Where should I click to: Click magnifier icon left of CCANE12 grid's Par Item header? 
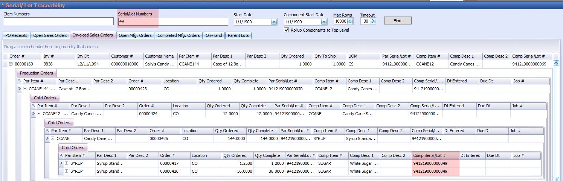pyautogui.click(x=34, y=106)
